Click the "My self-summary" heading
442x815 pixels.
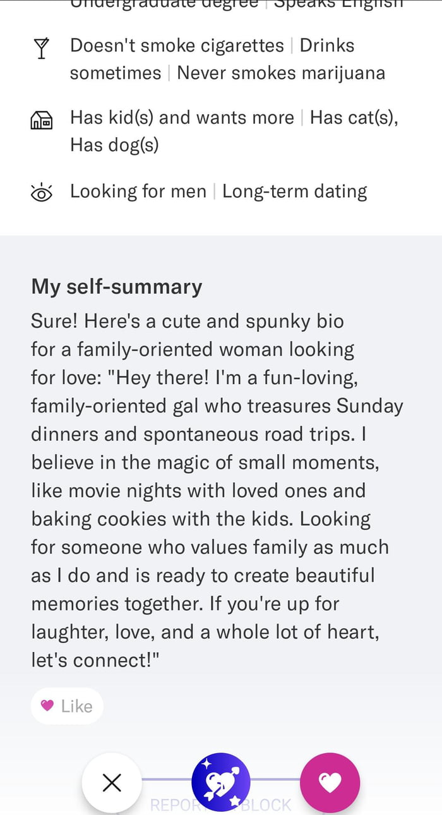click(x=117, y=287)
